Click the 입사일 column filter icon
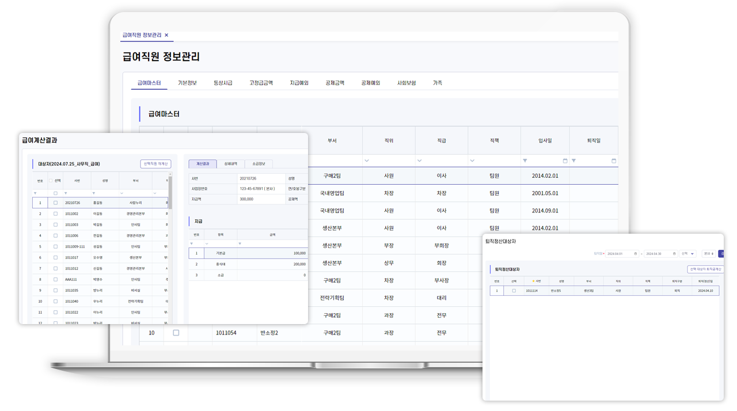 525,161
